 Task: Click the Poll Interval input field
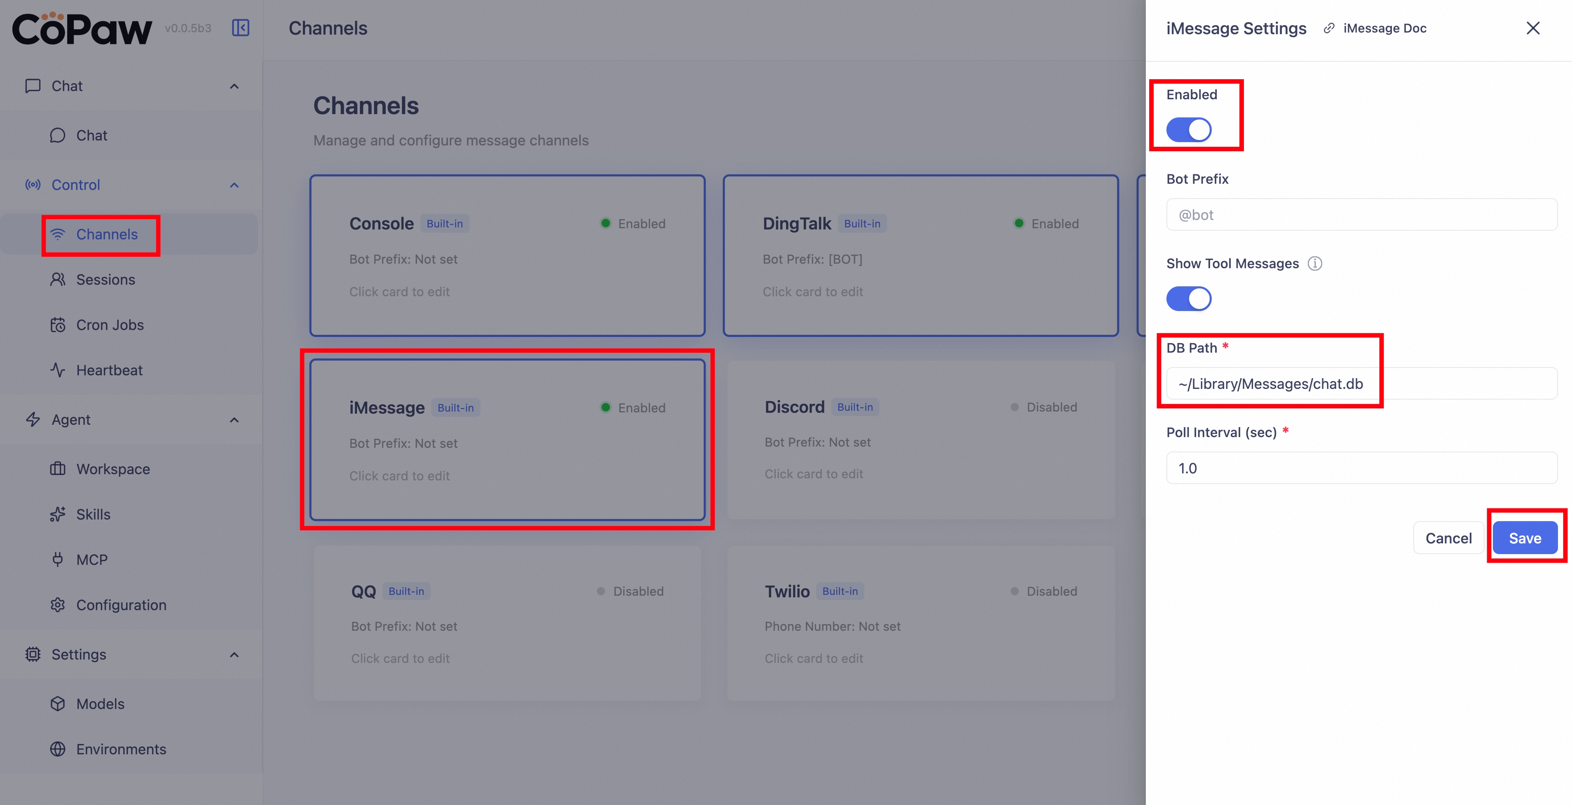click(x=1361, y=468)
